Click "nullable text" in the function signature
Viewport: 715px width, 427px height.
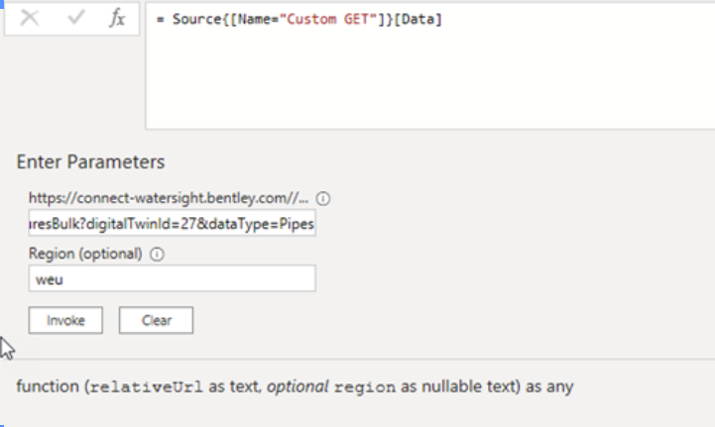472,386
